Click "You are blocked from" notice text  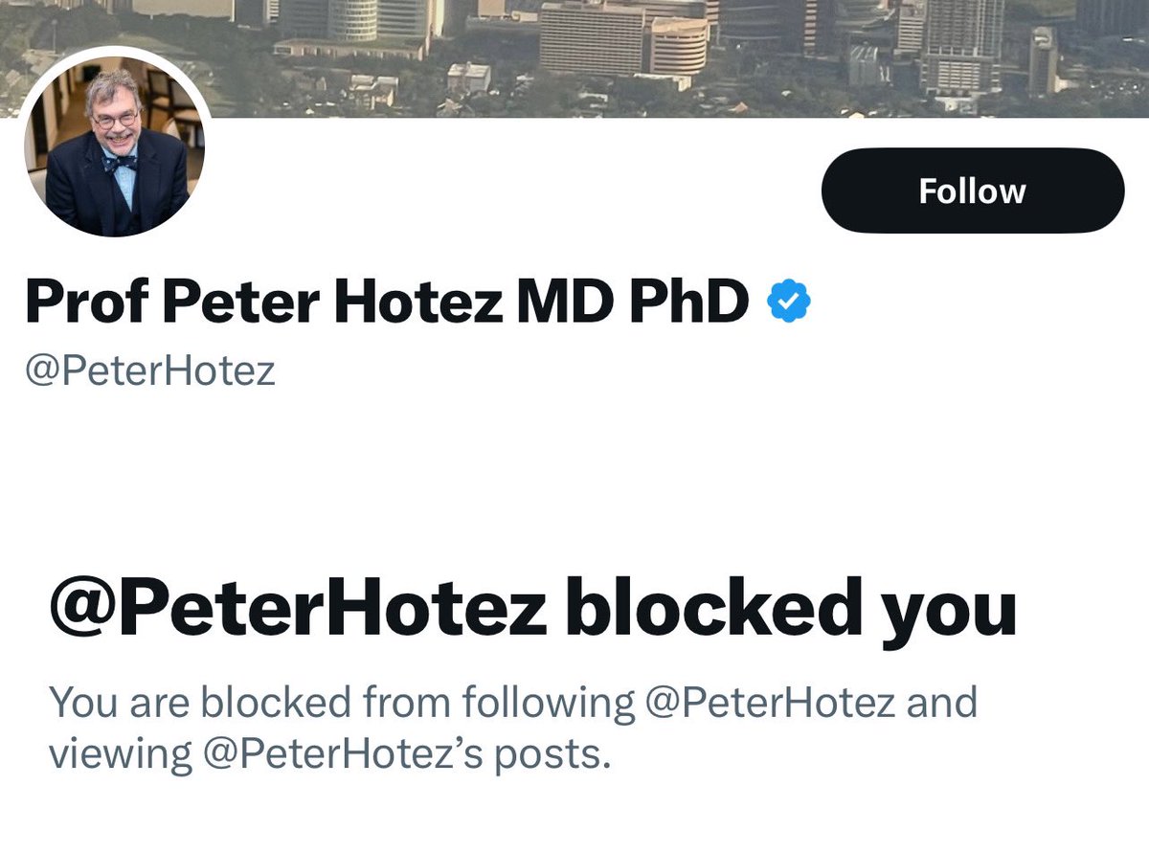tap(249, 703)
